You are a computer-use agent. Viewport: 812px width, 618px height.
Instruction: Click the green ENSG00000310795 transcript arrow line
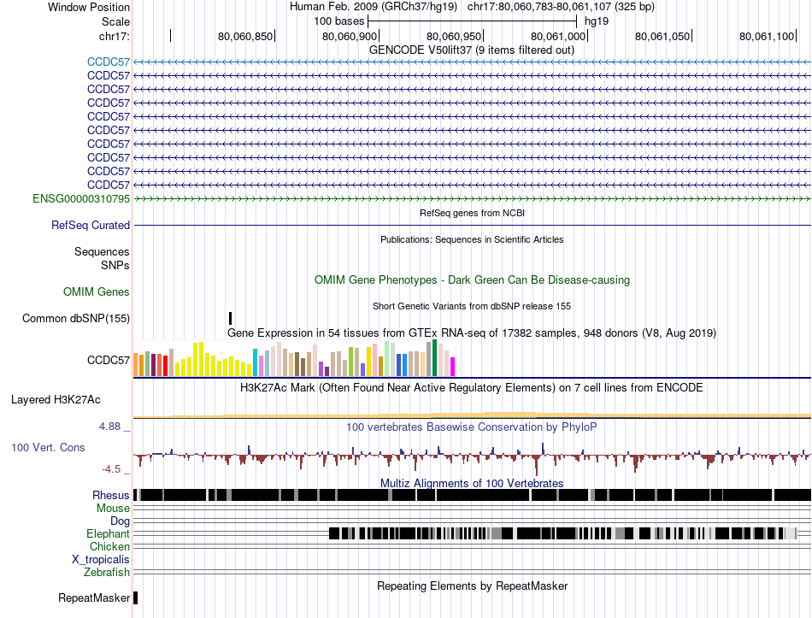click(472, 199)
